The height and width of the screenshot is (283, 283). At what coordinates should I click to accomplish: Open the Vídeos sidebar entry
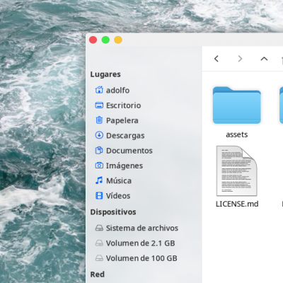pyautogui.click(x=112, y=196)
